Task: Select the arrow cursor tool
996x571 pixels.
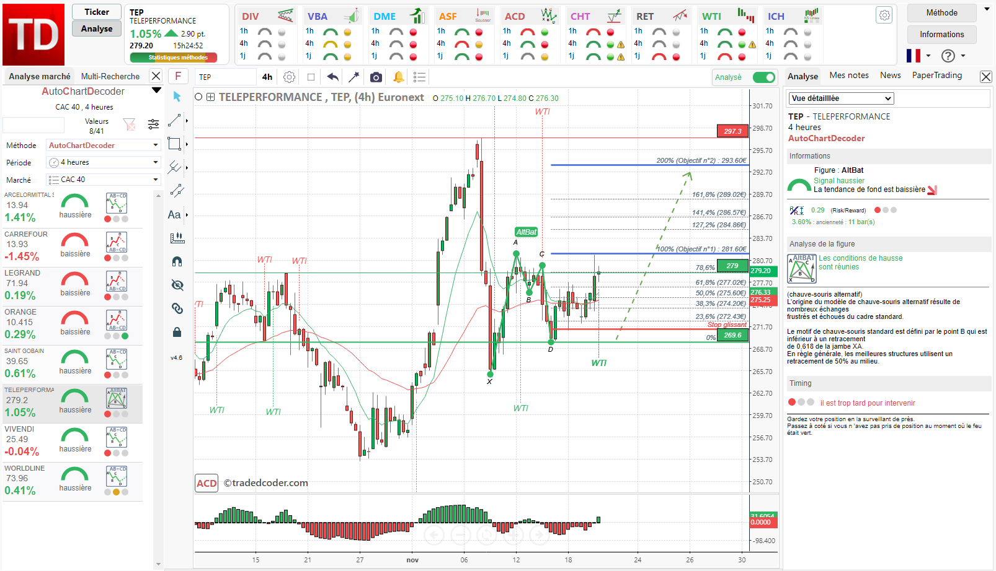Action: (x=177, y=97)
